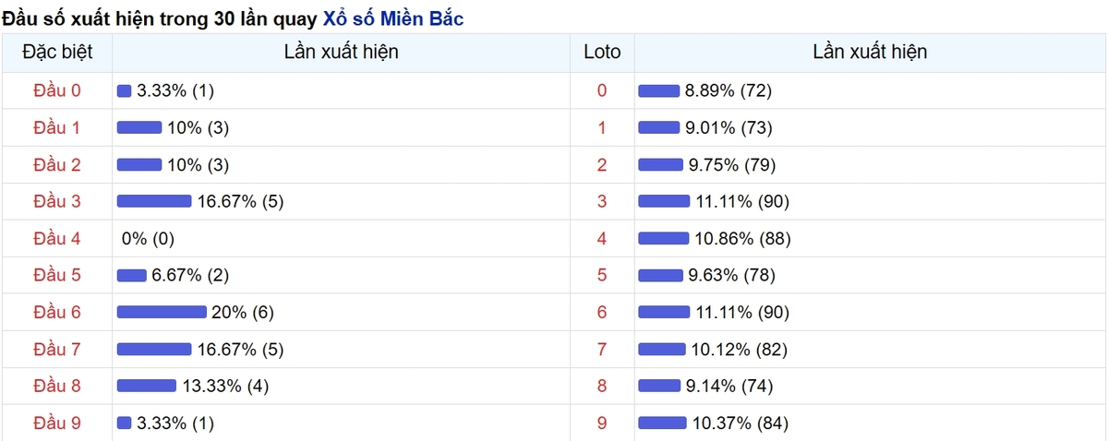
Task: Select the Đầu 6 row label
Action: pos(57,312)
